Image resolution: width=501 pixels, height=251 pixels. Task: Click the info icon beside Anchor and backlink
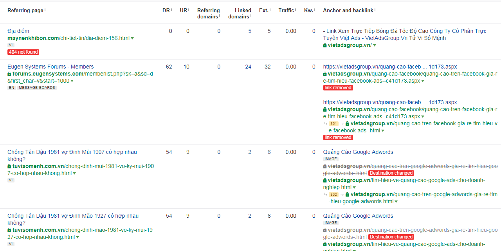click(375, 9)
